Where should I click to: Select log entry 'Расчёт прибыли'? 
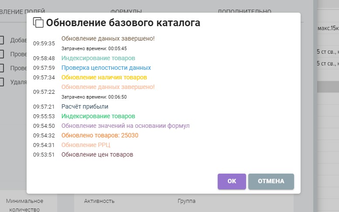pos(85,106)
